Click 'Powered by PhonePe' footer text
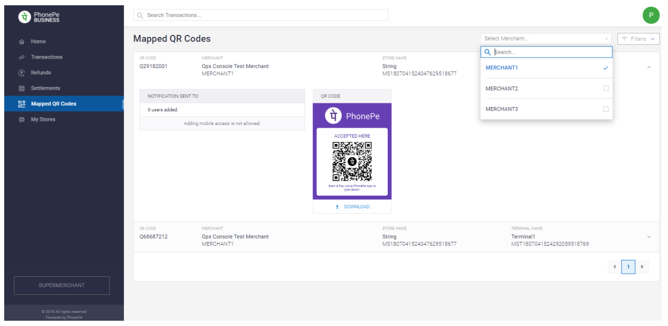Screen dimensions: 668x326 [x=64, y=318]
